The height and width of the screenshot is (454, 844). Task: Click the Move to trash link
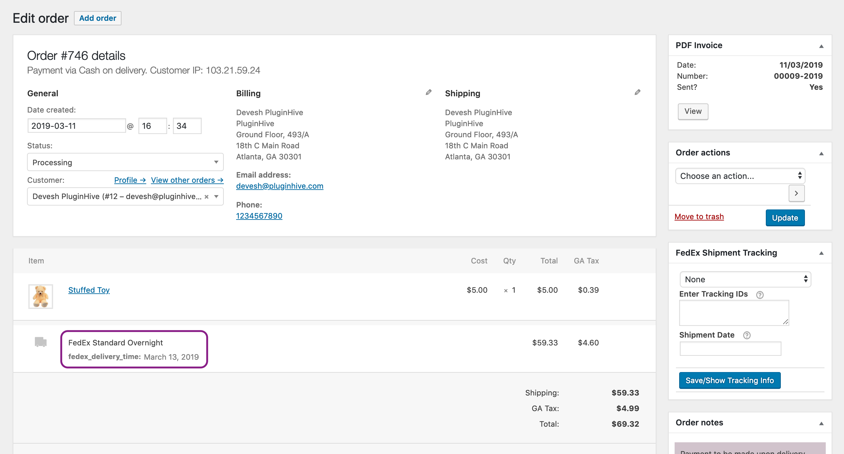pyautogui.click(x=700, y=216)
